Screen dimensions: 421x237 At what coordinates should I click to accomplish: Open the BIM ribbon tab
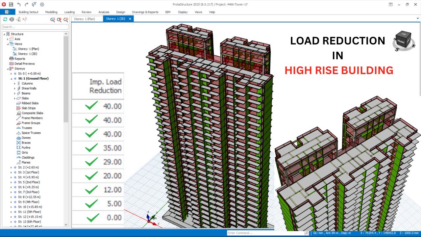click(x=168, y=12)
